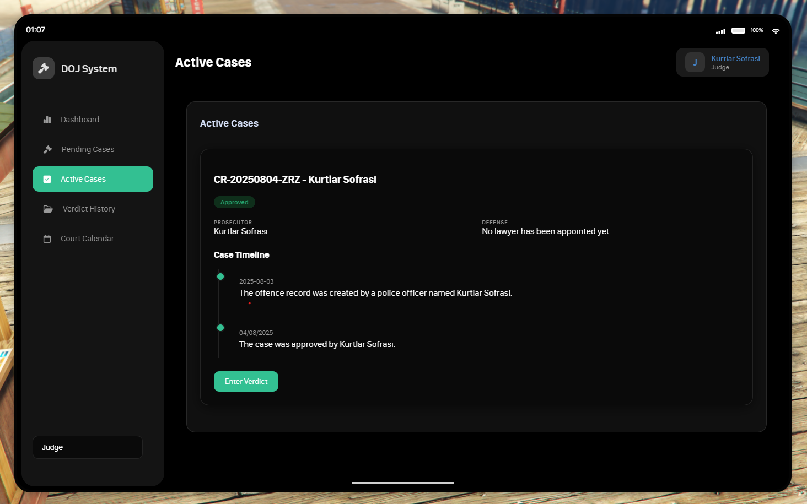
Task: Click the Kurtlar Sofrasi profile name
Action: pyautogui.click(x=735, y=58)
